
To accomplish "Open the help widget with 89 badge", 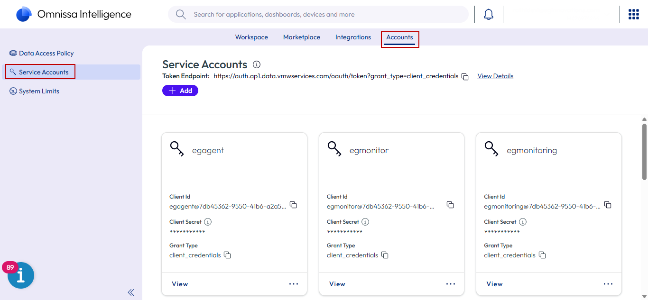I will pyautogui.click(x=21, y=275).
